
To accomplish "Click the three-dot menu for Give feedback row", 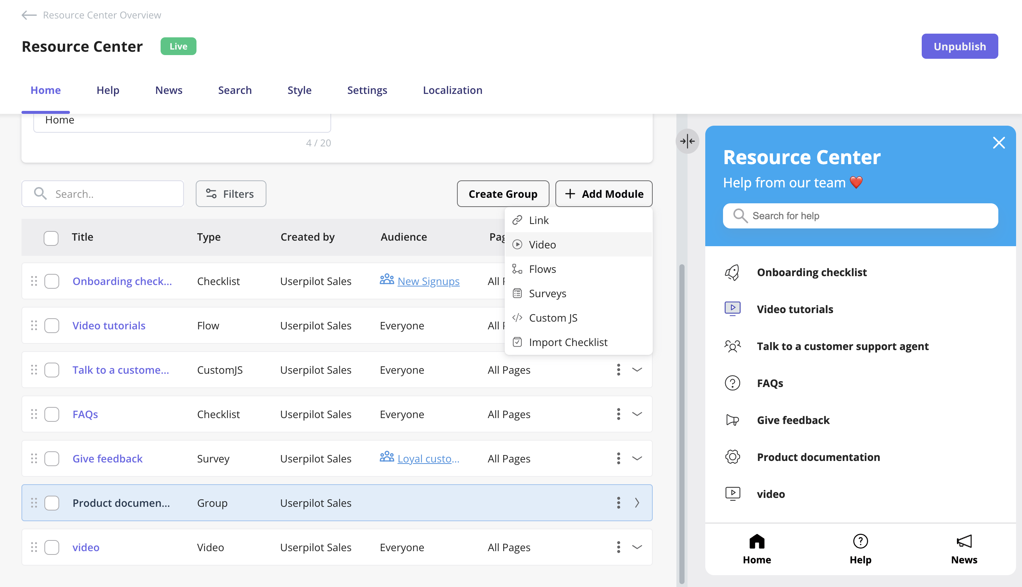I will 618,458.
